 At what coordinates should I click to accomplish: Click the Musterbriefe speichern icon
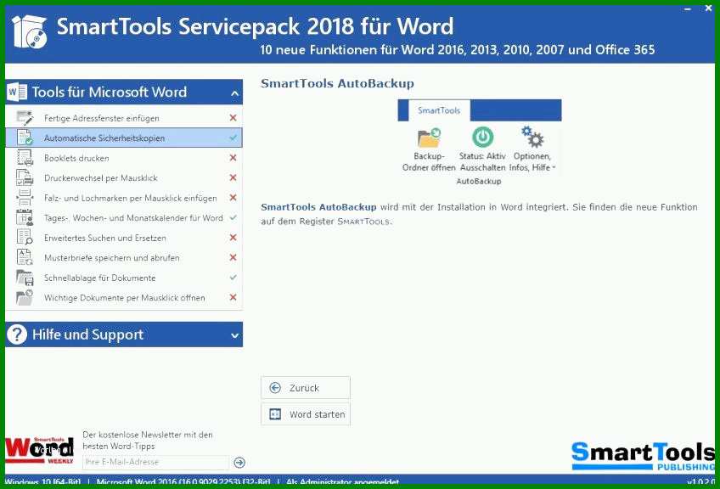[x=25, y=257]
